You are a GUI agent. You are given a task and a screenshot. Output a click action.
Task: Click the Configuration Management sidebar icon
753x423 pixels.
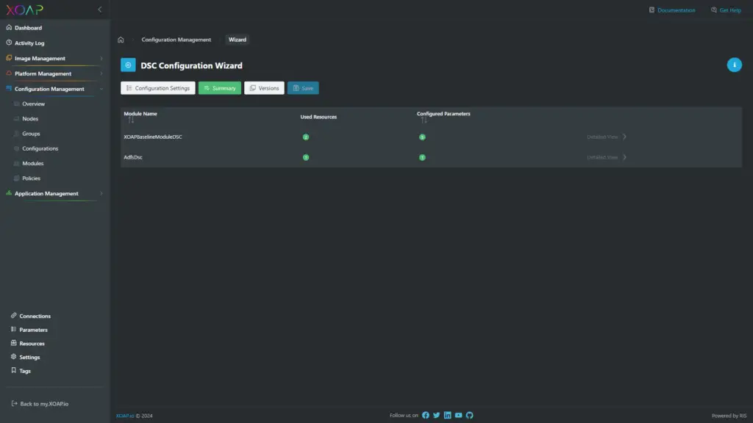9,89
